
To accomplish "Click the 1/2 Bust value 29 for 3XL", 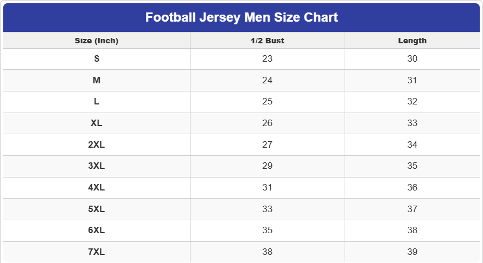I will tap(267, 166).
